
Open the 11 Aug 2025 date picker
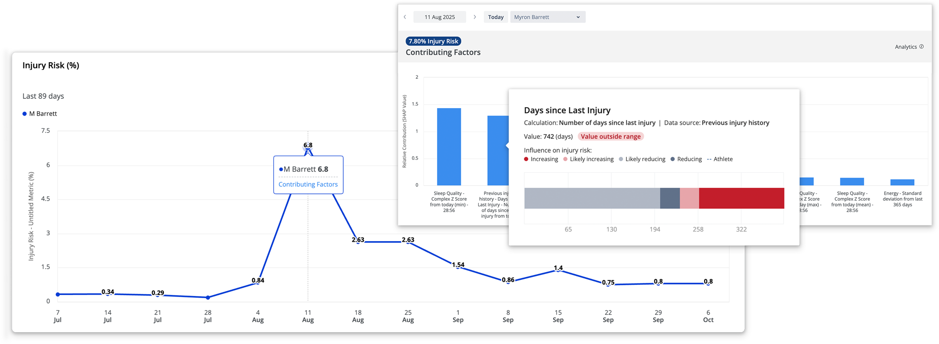point(439,17)
